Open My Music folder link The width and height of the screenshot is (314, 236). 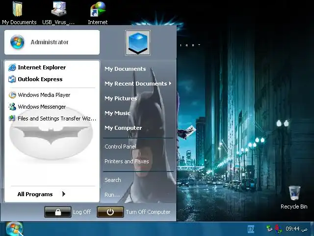pos(118,113)
